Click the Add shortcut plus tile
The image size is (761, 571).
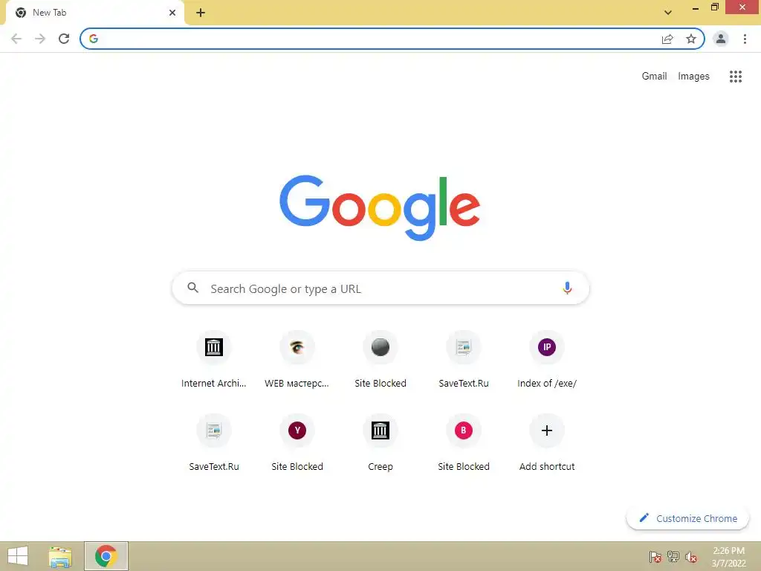(x=547, y=443)
